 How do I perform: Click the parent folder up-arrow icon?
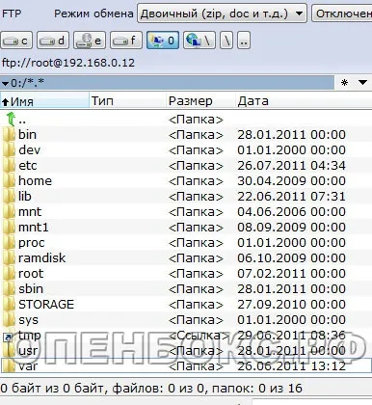pyautogui.click(x=11, y=119)
